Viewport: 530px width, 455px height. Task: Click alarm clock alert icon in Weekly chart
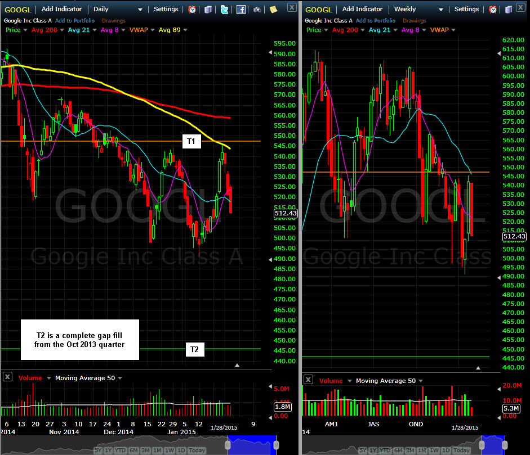493,10
